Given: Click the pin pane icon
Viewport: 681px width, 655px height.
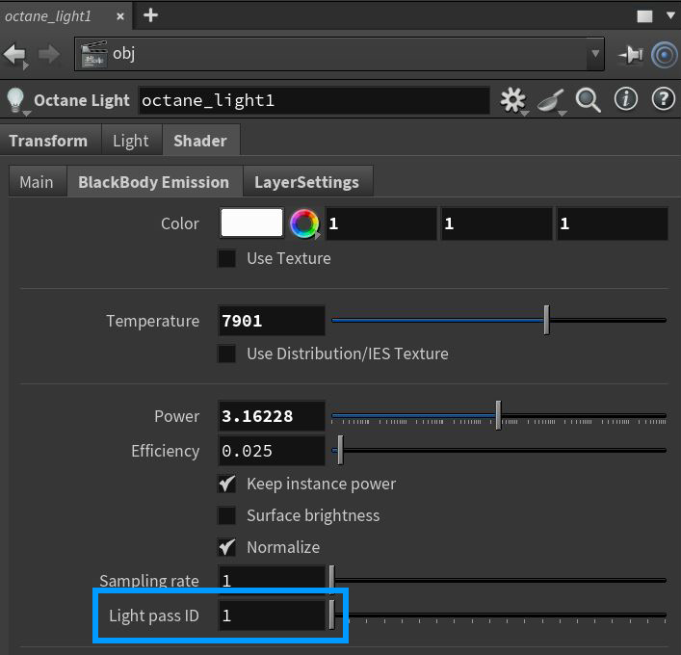Looking at the screenshot, I should coord(631,55).
